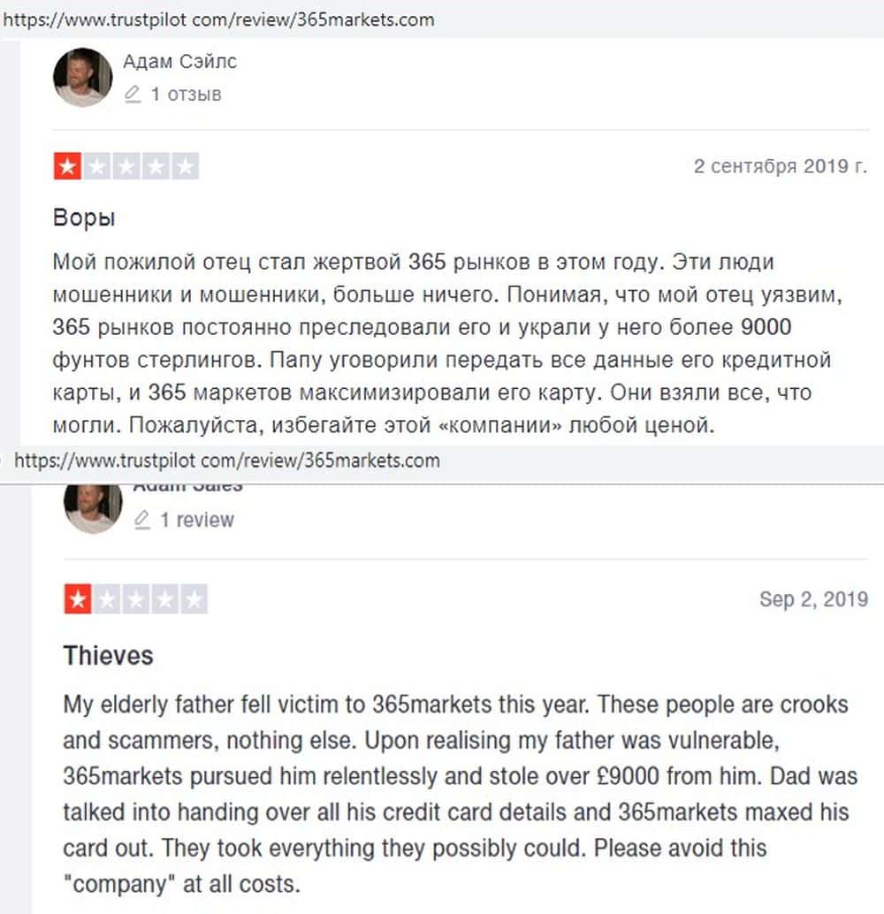Image resolution: width=884 pixels, height=914 pixels.
Task: Open the review titled "Воры"
Action: (84, 217)
